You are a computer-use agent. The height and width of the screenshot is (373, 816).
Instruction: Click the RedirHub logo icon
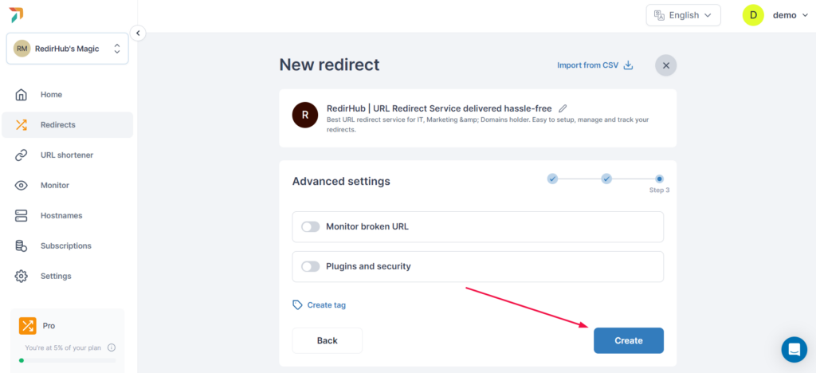click(16, 15)
